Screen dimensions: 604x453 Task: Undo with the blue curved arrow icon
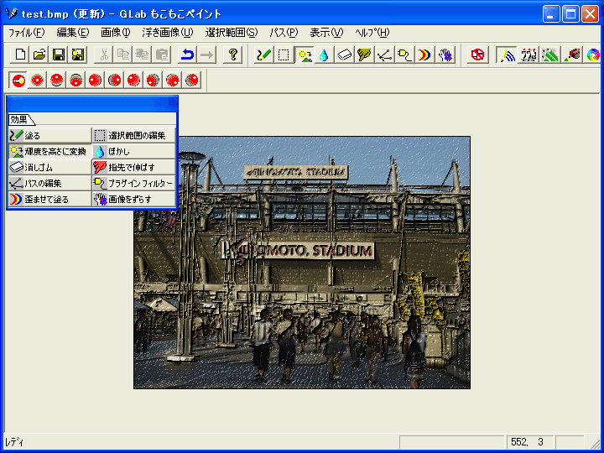[188, 55]
